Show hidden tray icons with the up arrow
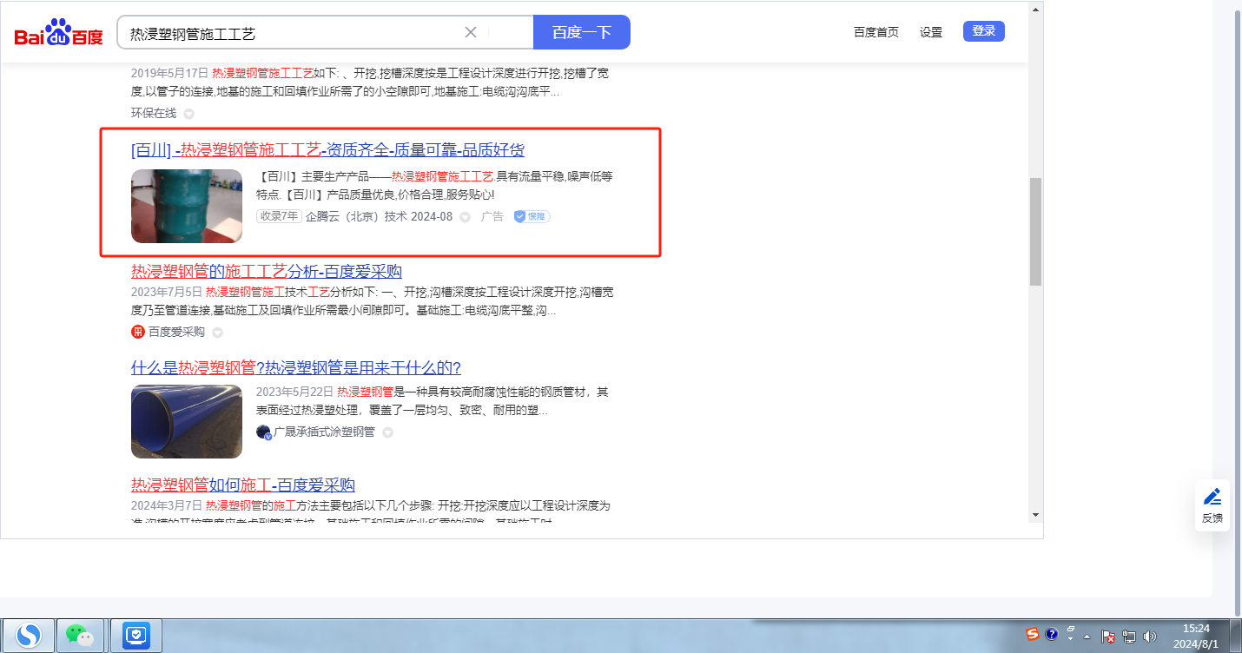Image resolution: width=1242 pixels, height=653 pixels. 1087,637
